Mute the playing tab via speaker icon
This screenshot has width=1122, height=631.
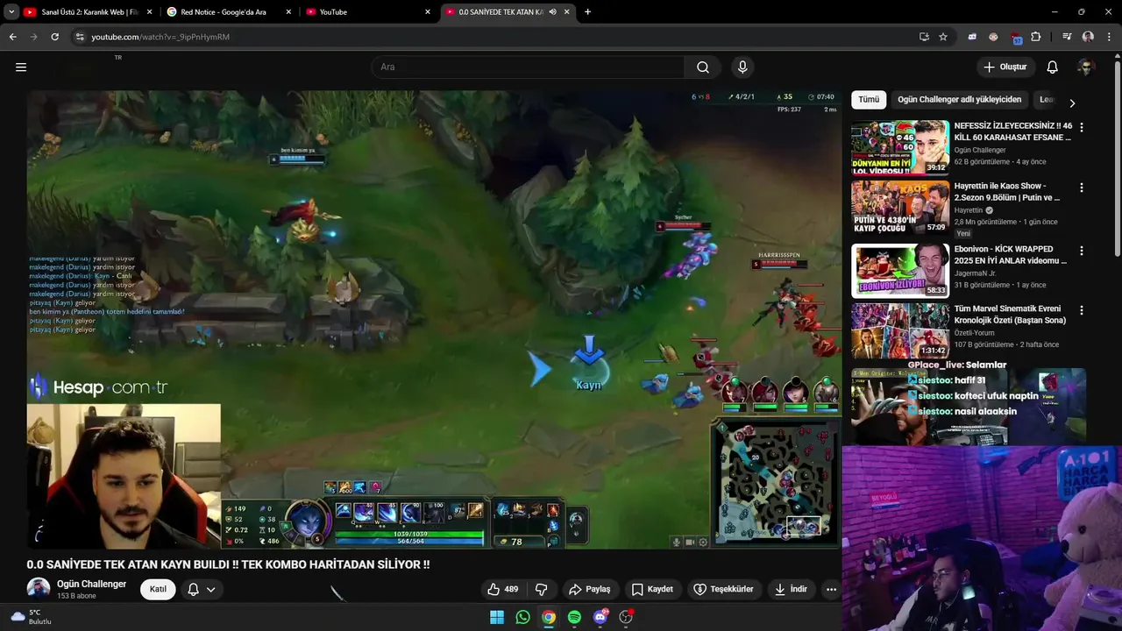tap(553, 11)
